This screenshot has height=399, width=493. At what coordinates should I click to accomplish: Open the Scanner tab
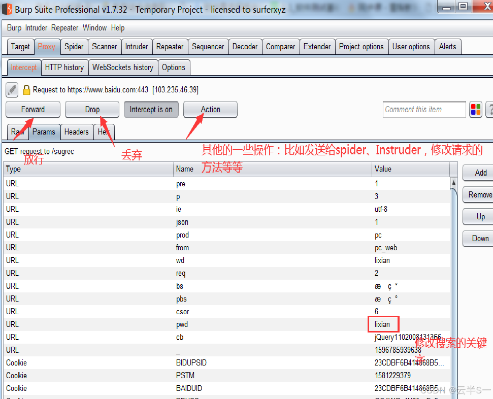[105, 47]
